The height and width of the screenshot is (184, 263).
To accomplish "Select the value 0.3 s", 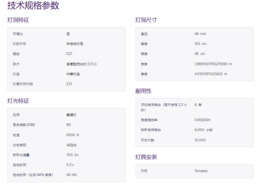I will [70, 165].
